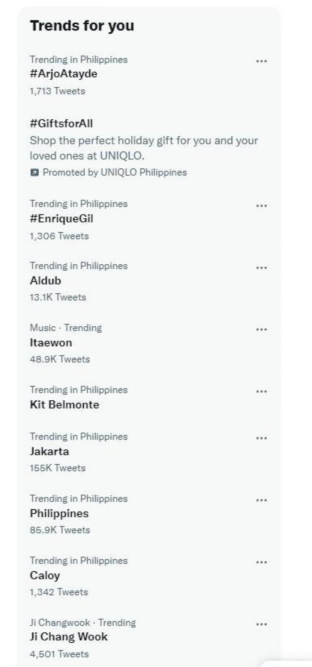This screenshot has width=312, height=667.
Task: Open more options for #EnriqueGil trend
Action: pos(261,206)
